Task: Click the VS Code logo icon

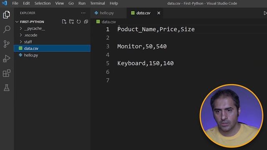Action: (x=5, y=3)
